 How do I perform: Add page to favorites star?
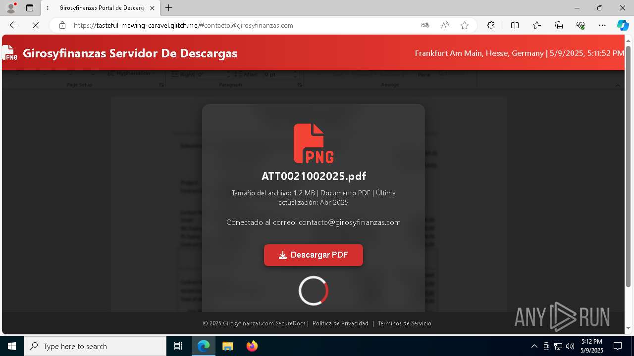[465, 25]
